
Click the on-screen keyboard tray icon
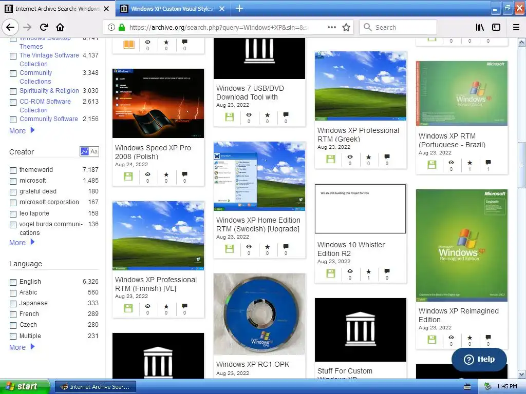[x=467, y=387]
